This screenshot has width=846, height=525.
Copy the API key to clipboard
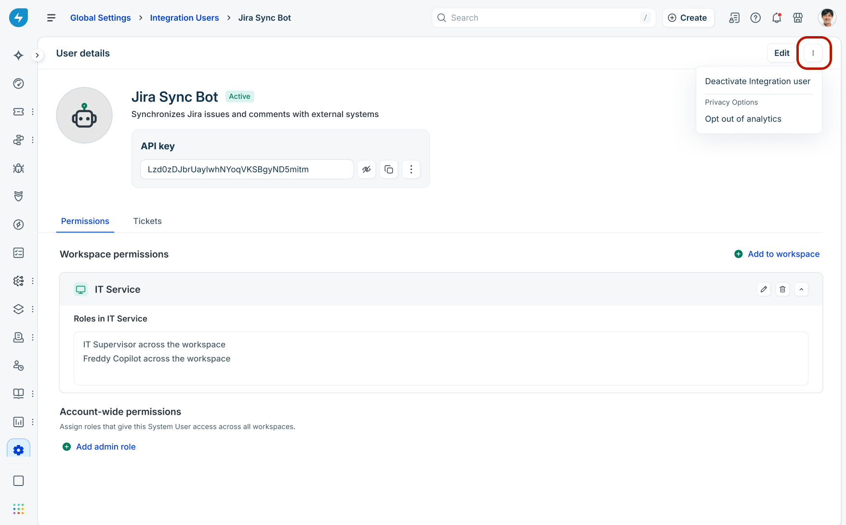click(x=389, y=170)
